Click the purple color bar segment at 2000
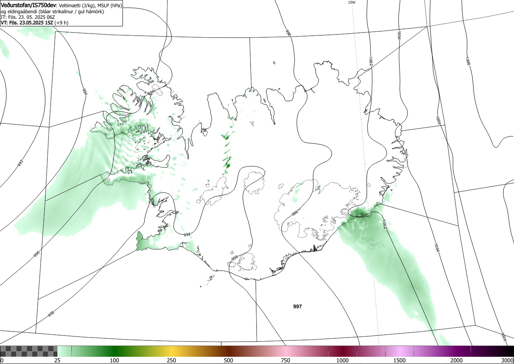 [x=457, y=351]
